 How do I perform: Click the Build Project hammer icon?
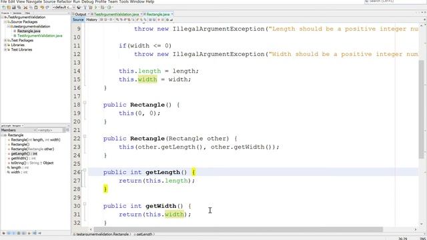(x=85, y=7)
